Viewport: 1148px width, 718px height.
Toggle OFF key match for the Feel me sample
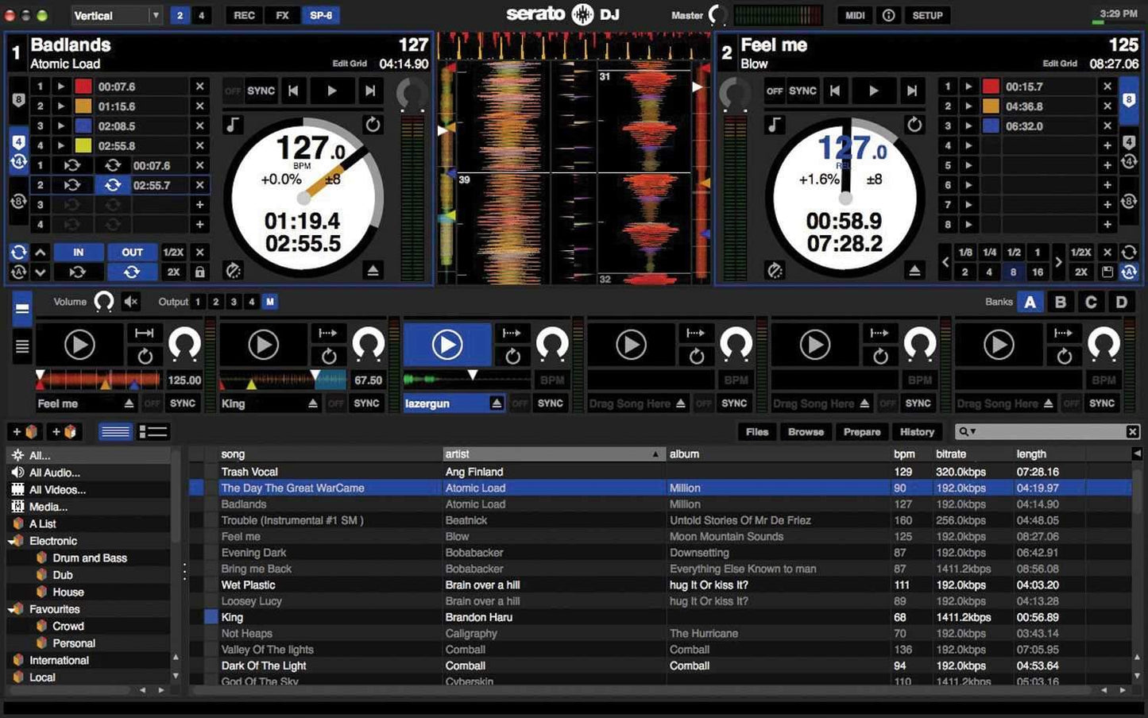point(152,403)
